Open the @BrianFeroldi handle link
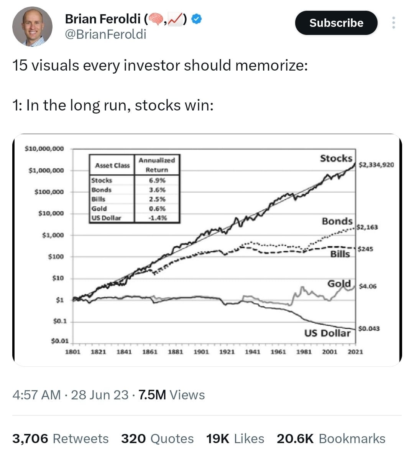This screenshot has height=460, width=414. pos(105,35)
